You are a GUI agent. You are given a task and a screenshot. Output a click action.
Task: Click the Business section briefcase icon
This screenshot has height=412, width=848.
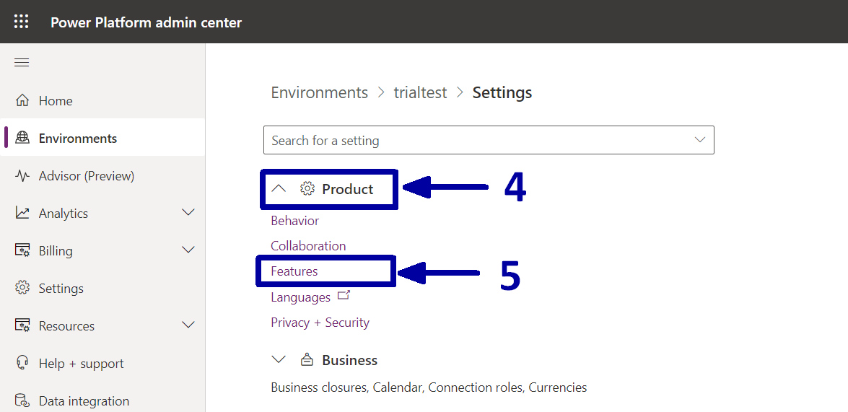307,359
